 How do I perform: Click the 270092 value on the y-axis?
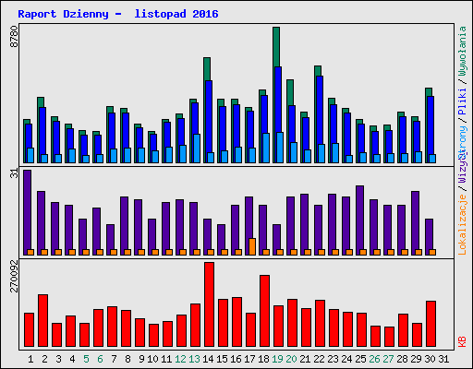click(14, 276)
